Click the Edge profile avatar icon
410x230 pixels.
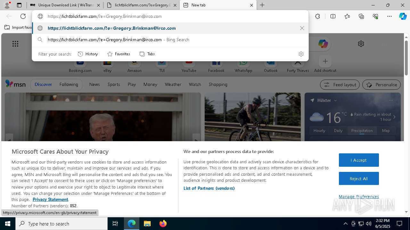tap(7, 5)
